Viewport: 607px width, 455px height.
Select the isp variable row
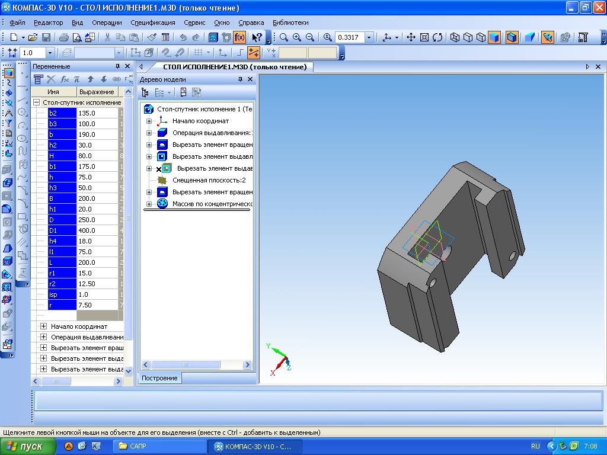[83, 294]
